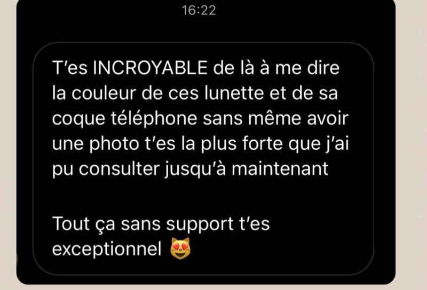Image resolution: width=427 pixels, height=290 pixels.
Task: Click the word jusqu'à
Action: coord(195,170)
